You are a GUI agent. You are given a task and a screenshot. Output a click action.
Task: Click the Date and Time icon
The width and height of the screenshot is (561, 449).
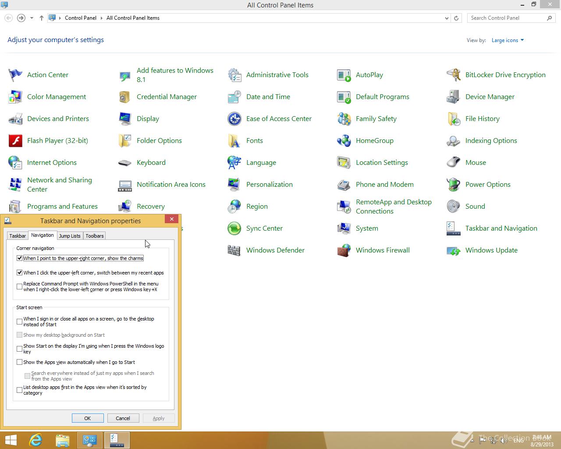[234, 97]
